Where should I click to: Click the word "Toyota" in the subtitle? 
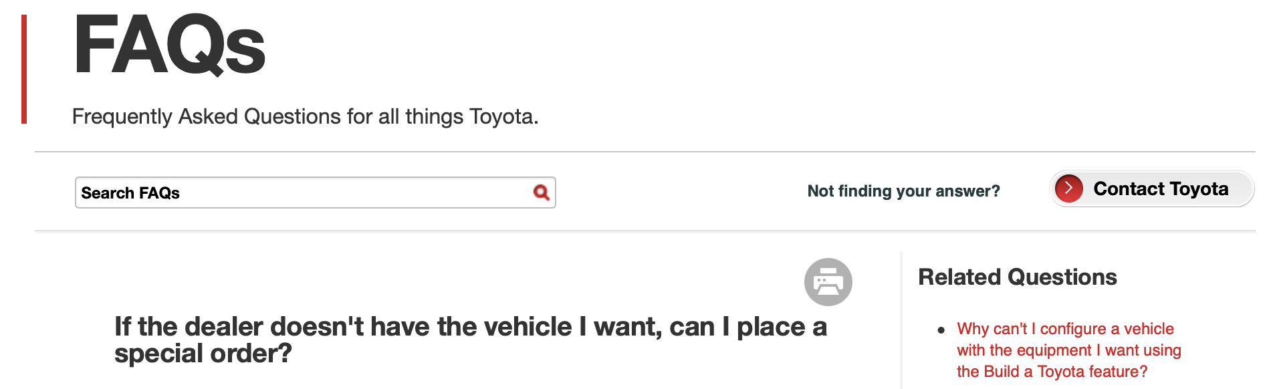(503, 116)
